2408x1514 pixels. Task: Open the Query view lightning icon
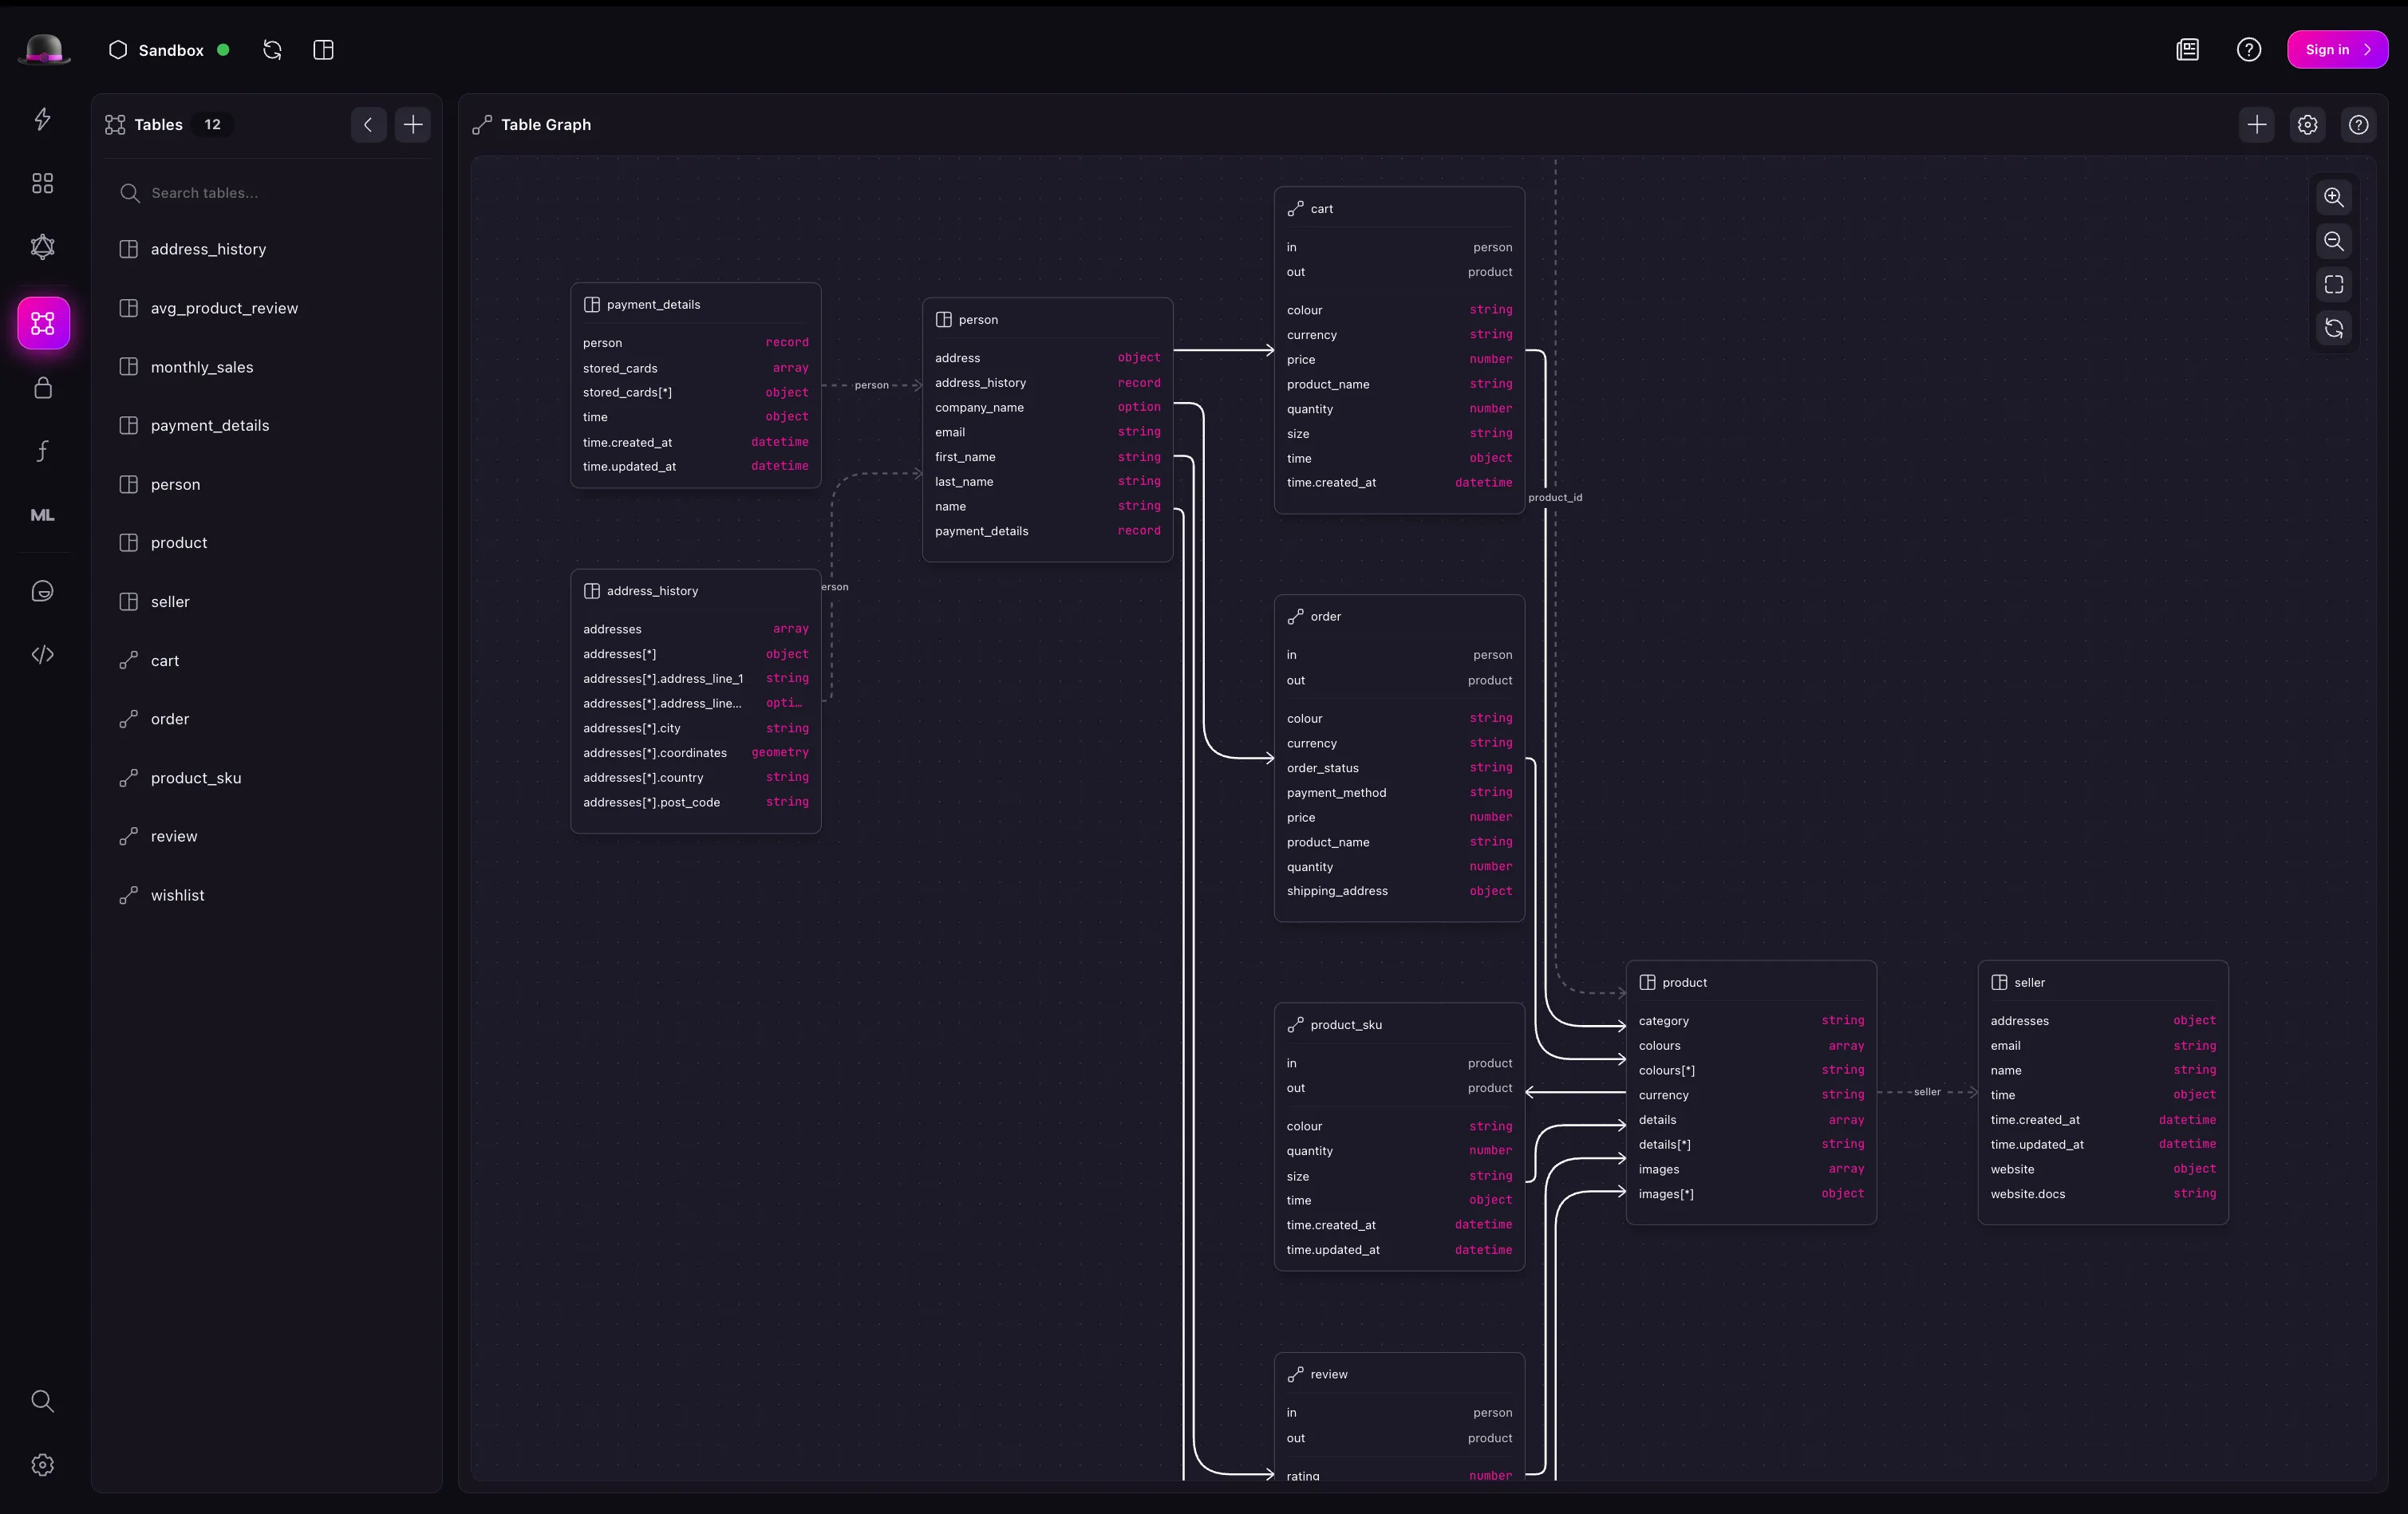point(42,119)
